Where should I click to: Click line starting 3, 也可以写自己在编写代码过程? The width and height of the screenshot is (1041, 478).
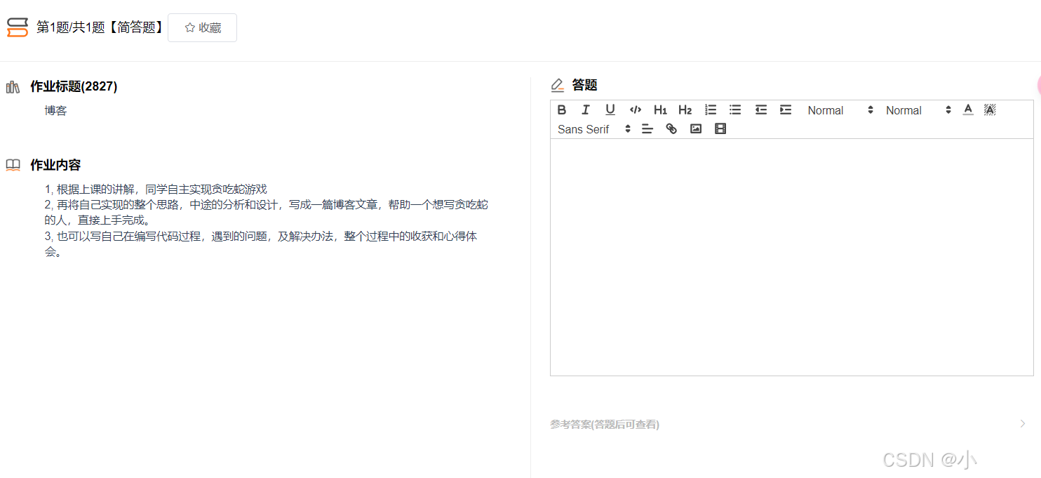click(x=261, y=244)
